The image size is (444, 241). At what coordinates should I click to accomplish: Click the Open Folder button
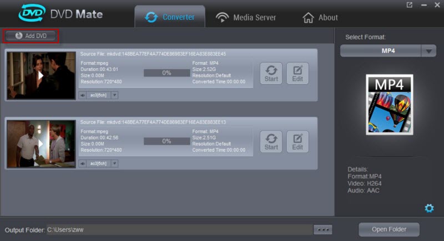pyautogui.click(x=389, y=229)
